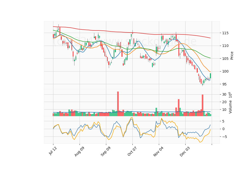Select the "Sep 09" x-axis label
244x175 pixels.
click(x=105, y=151)
